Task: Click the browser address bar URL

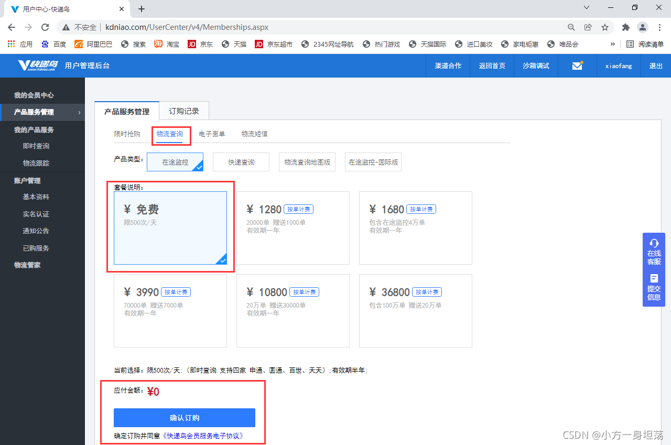Action: tap(187, 27)
